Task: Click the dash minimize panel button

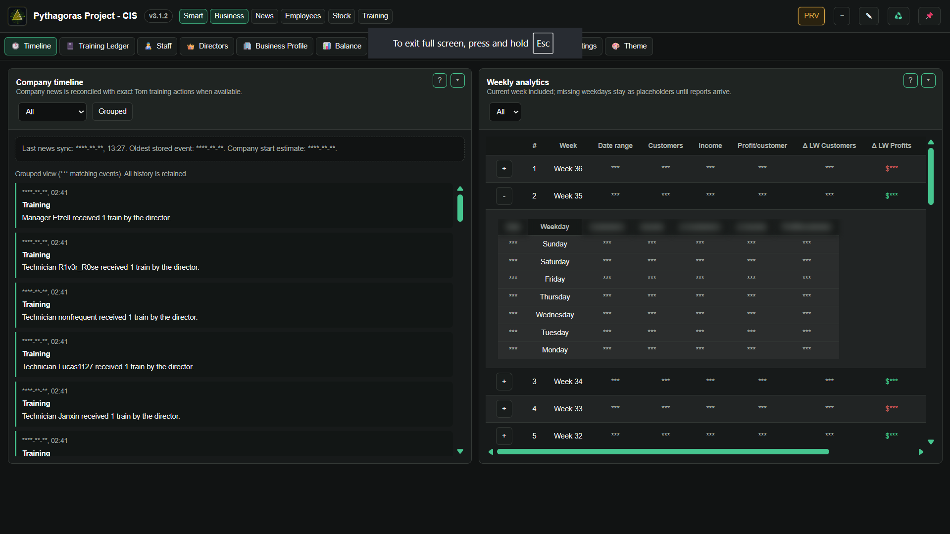Action: (842, 16)
